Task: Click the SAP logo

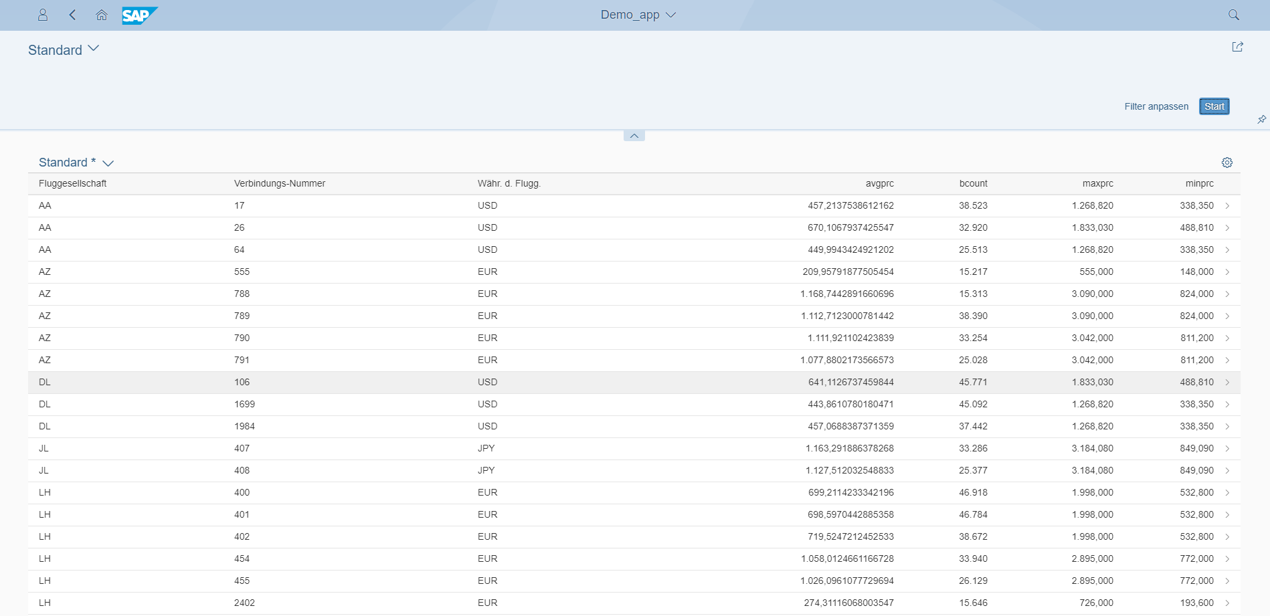Action: (x=139, y=15)
